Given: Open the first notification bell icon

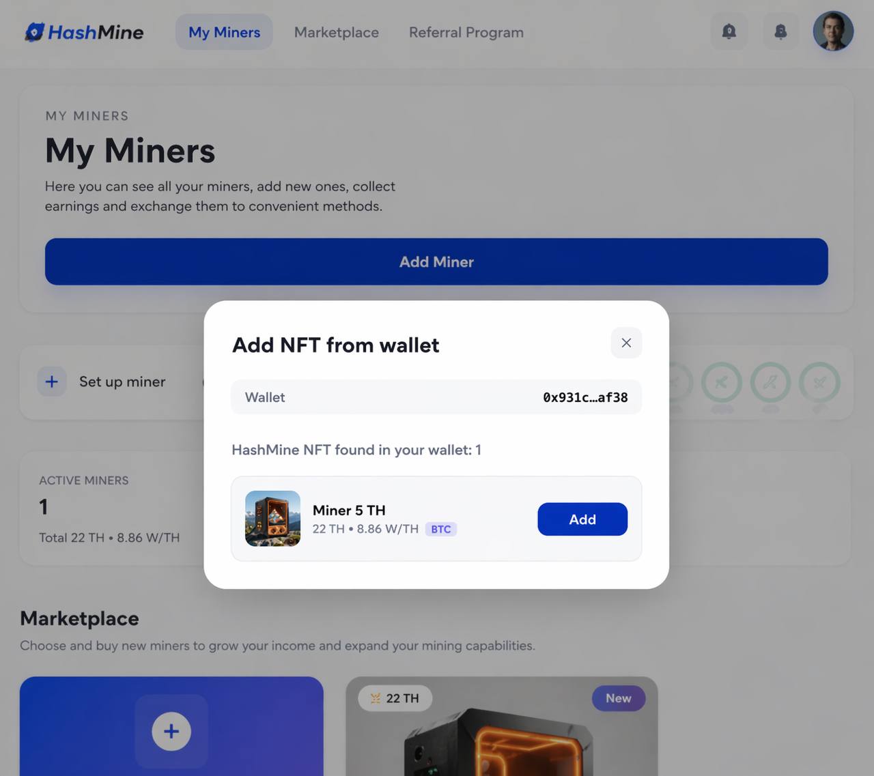Looking at the screenshot, I should (729, 31).
